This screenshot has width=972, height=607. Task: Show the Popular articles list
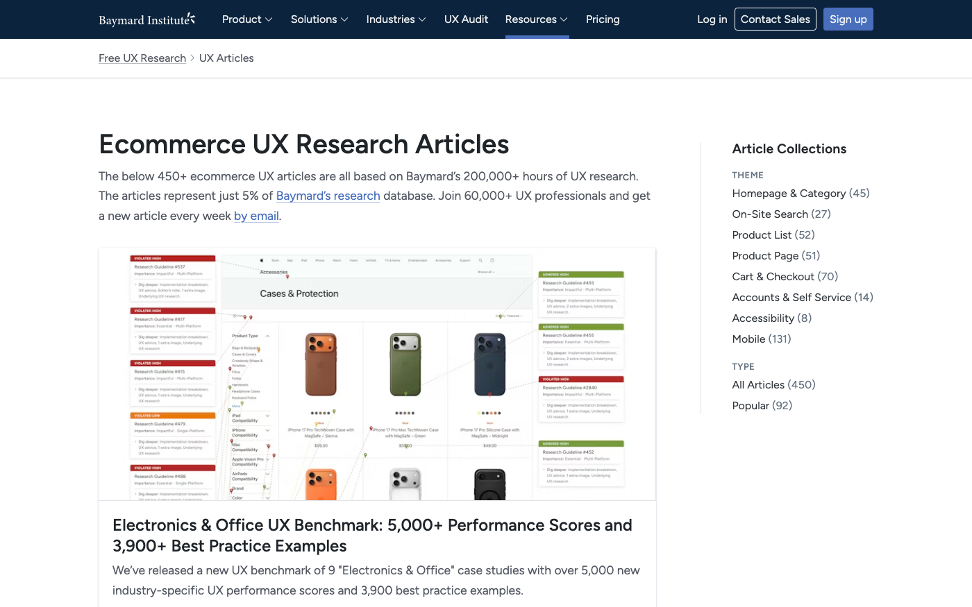[751, 406]
